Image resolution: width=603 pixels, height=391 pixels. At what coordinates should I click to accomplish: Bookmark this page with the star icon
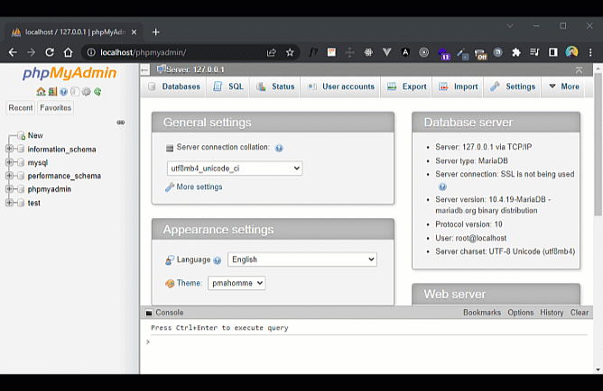click(290, 52)
